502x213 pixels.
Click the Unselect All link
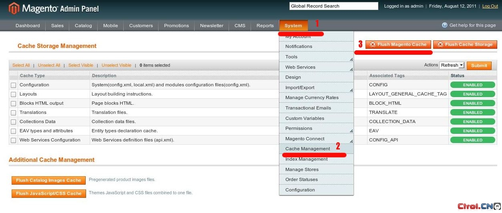[49, 65]
